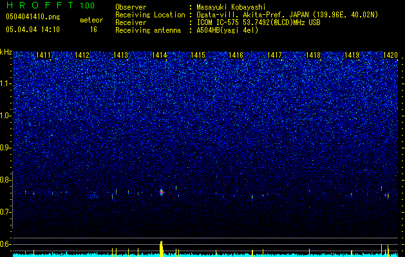Click time marker 1417
Screen dimensions: 405x257
[x=274, y=55]
